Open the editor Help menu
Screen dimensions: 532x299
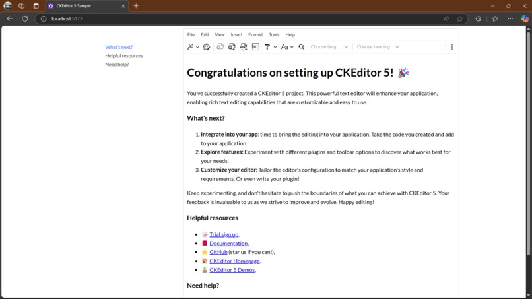(290, 34)
